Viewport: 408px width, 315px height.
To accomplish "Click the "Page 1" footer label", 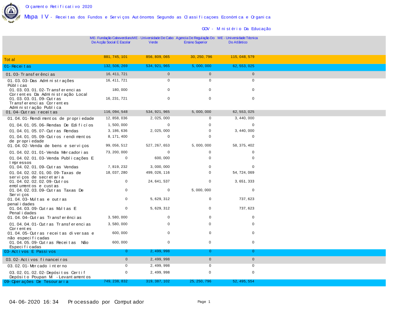I will [204, 302].
